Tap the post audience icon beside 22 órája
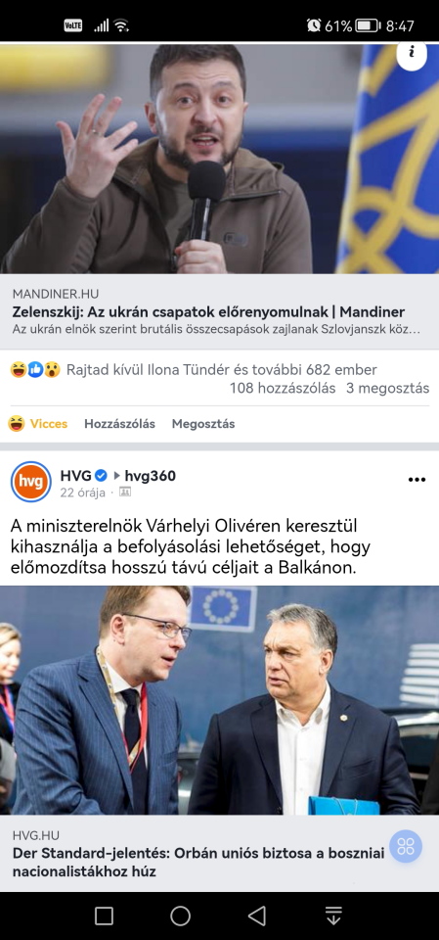Screen dimensions: 439x940 pos(125,493)
